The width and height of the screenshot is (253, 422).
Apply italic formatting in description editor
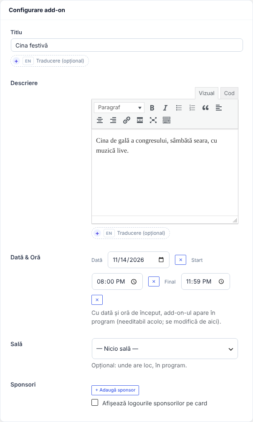click(165, 108)
